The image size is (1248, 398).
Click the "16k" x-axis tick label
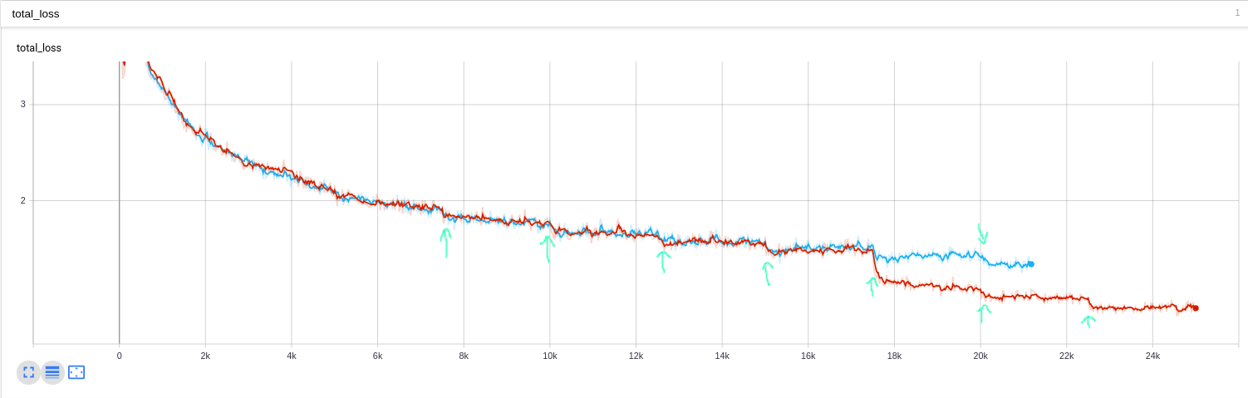coord(808,356)
